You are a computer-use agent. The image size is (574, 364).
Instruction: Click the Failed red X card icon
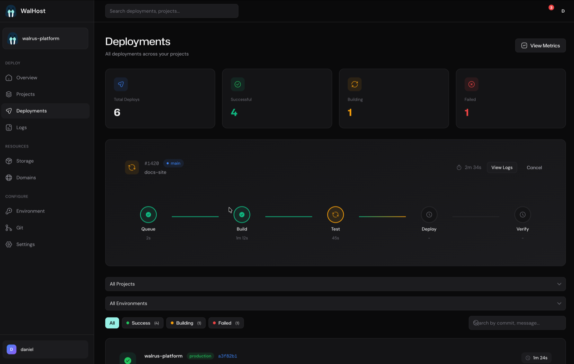(x=471, y=84)
